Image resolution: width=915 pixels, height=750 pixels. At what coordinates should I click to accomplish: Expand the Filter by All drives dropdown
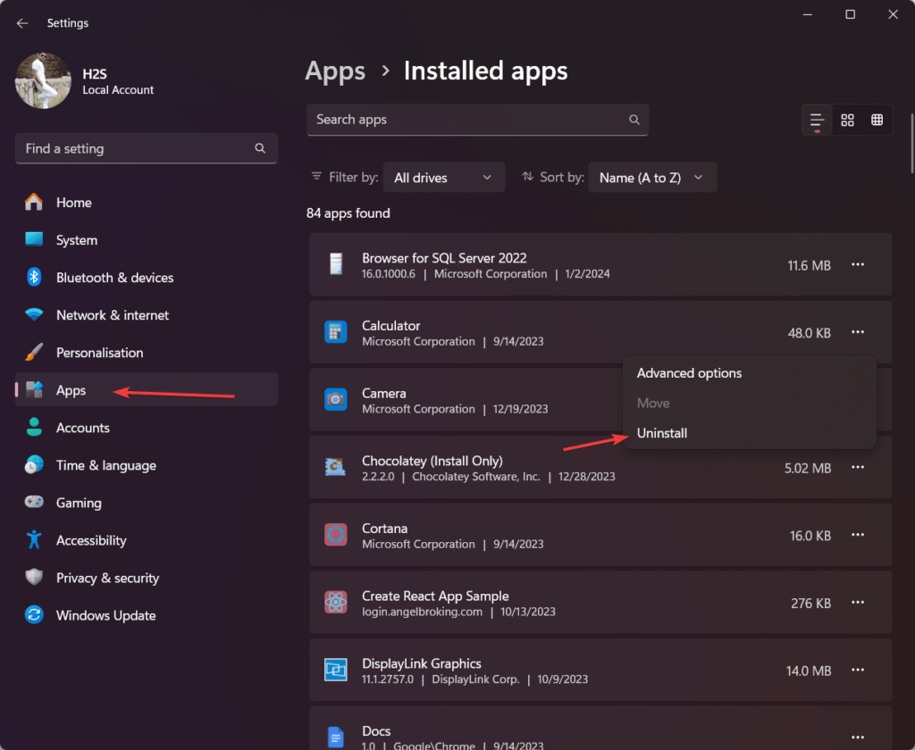[x=443, y=178]
